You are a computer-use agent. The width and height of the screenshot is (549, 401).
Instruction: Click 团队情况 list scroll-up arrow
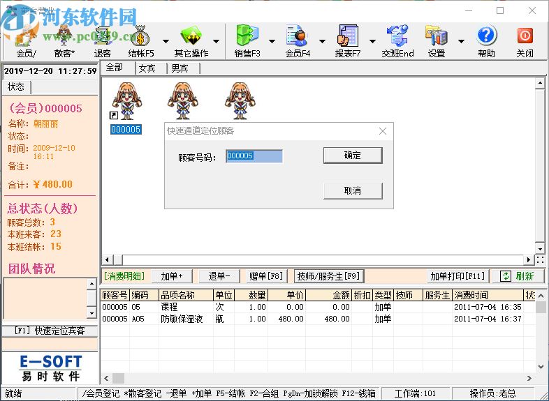pyautogui.click(x=91, y=284)
